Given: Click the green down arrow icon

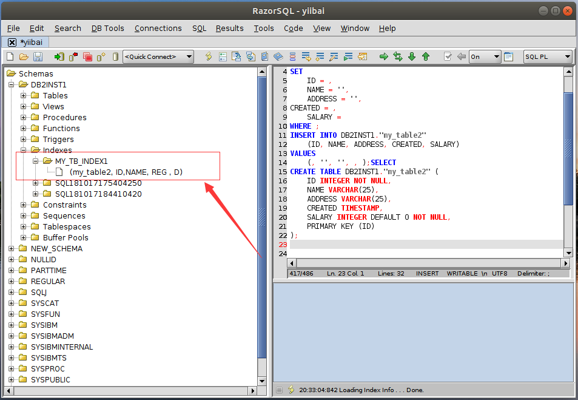Looking at the screenshot, I should pyautogui.click(x=412, y=56).
